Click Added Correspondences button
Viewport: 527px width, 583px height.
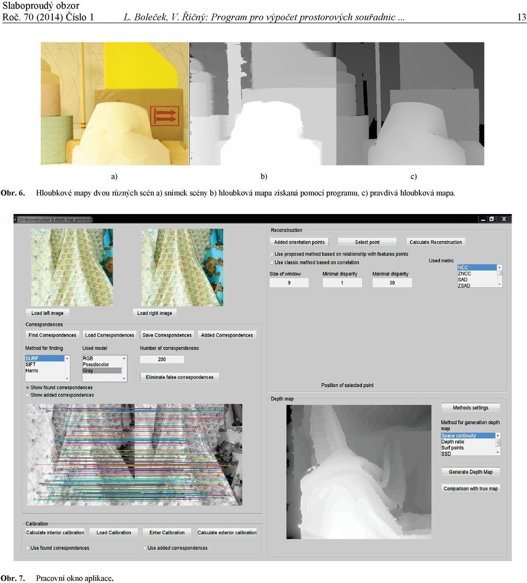[227, 335]
